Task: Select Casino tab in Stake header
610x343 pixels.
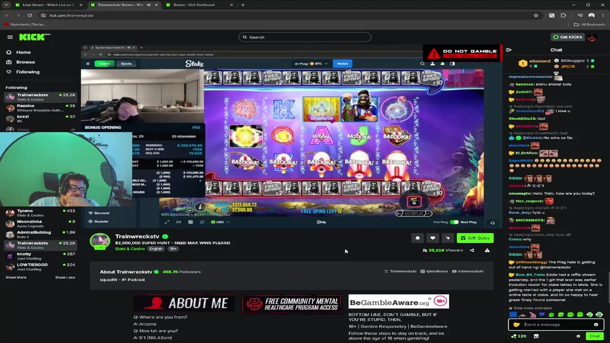Action: (104, 63)
